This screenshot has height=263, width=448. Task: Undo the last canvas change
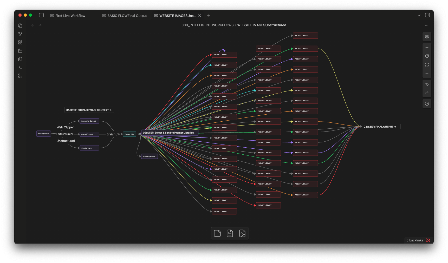coord(427,84)
